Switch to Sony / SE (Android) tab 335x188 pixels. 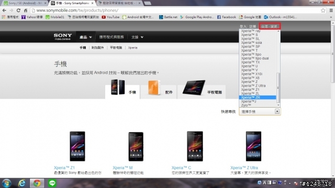tap(25, 3)
